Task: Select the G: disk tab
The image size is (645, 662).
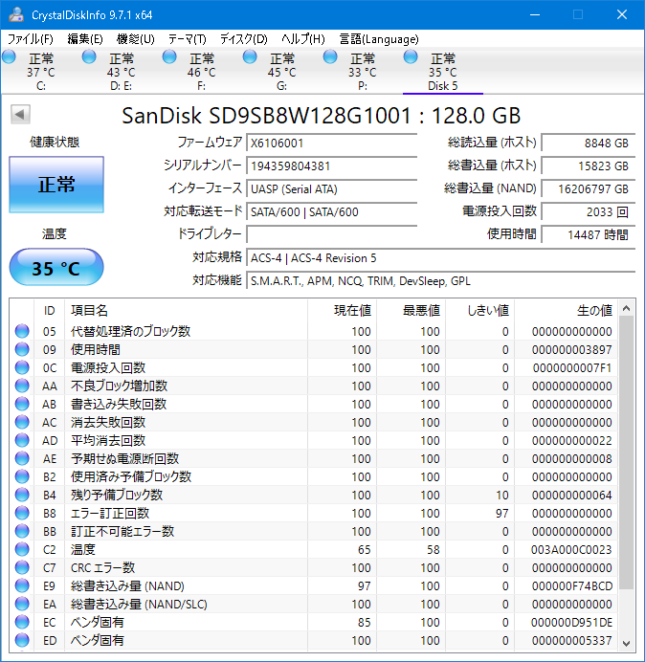Action: point(281,71)
